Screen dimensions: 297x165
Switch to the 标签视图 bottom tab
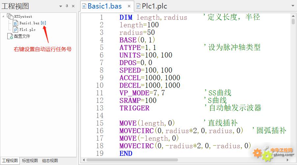[30, 161]
